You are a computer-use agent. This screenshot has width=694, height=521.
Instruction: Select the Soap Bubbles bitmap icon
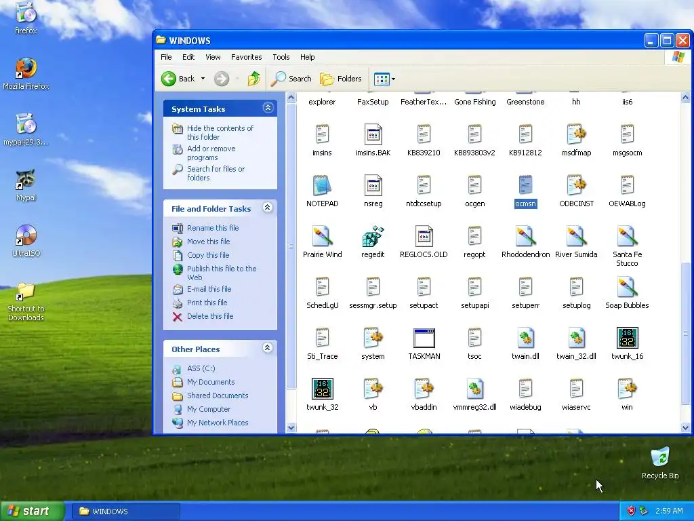point(627,287)
